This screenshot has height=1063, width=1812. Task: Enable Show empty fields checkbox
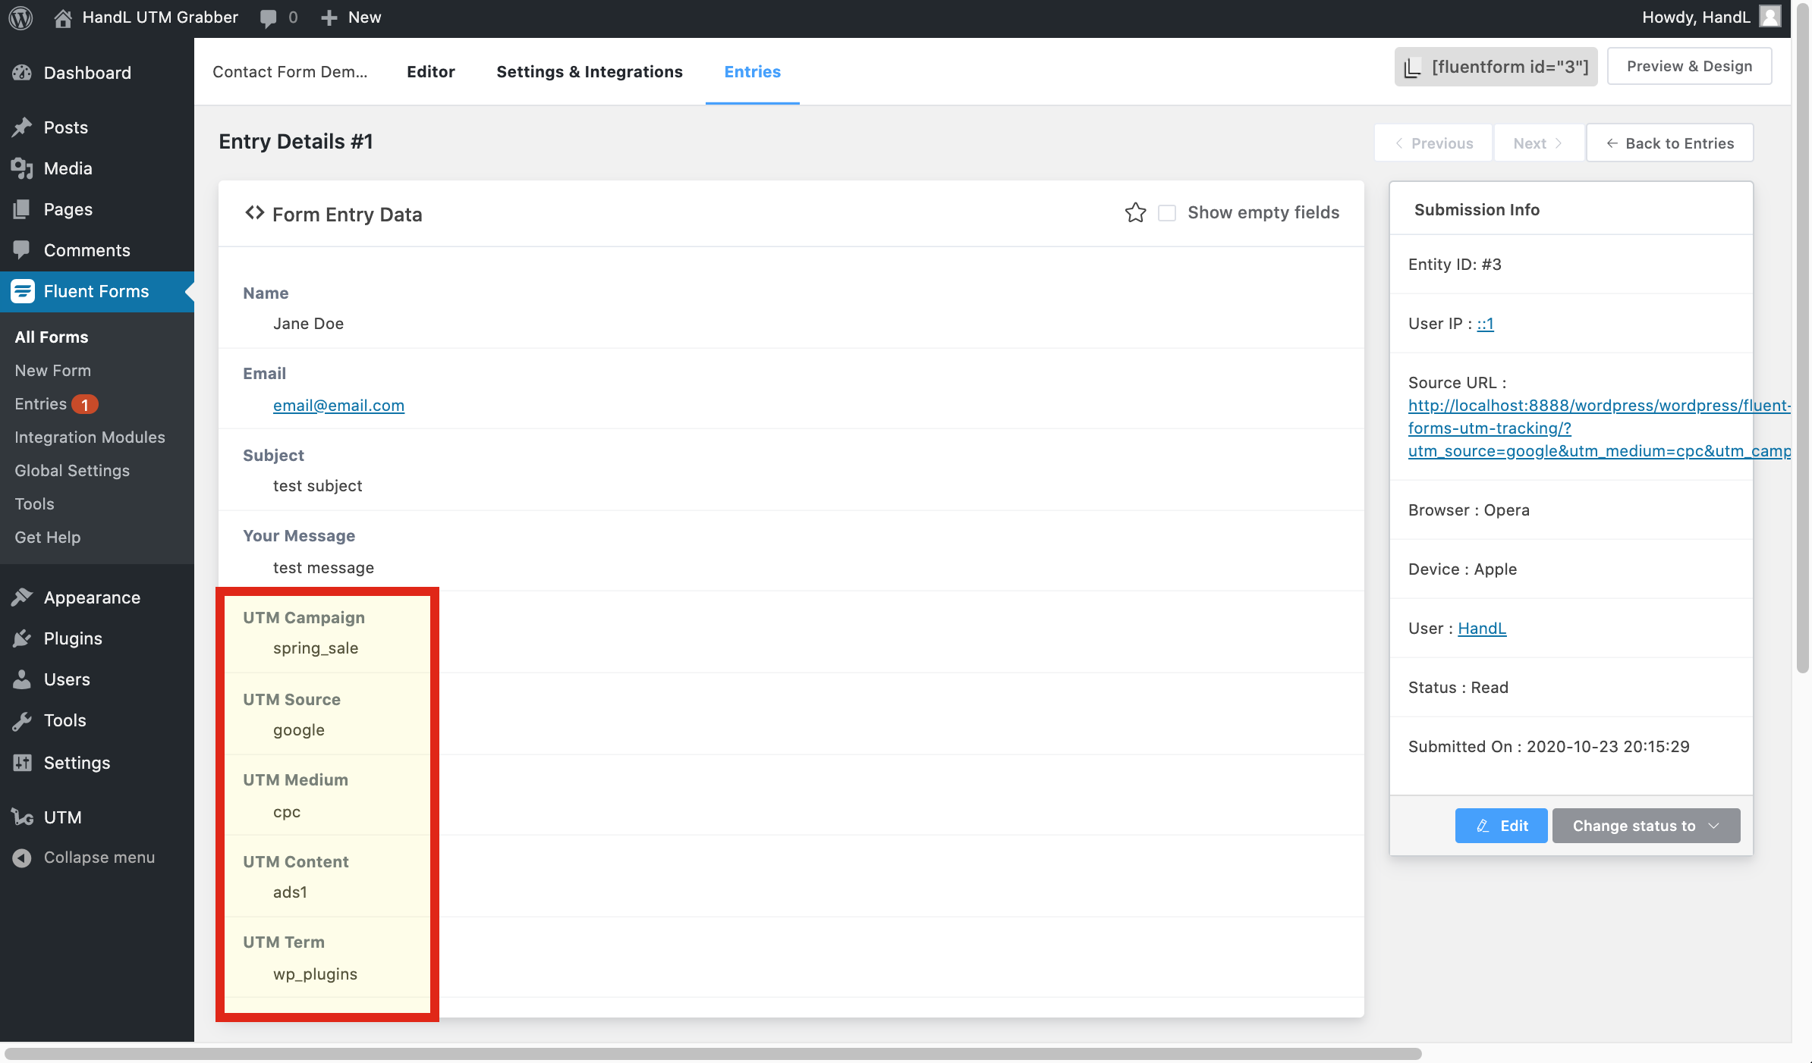pos(1167,213)
